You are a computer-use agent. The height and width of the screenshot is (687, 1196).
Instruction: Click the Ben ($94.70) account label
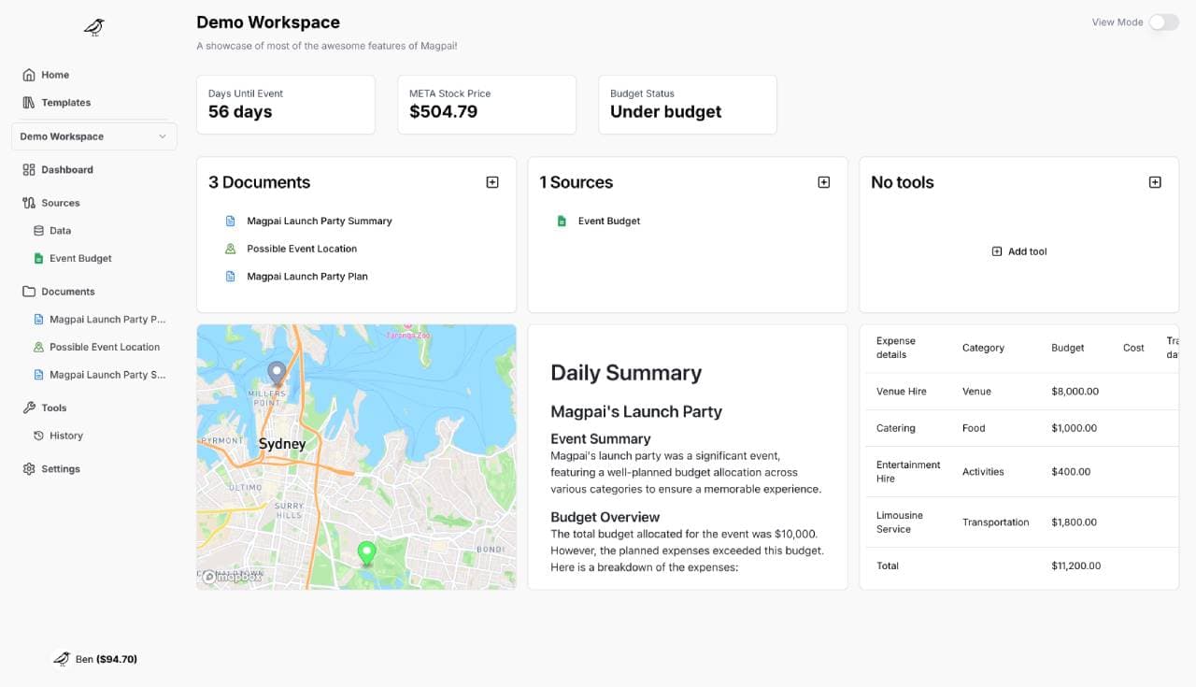click(x=107, y=659)
